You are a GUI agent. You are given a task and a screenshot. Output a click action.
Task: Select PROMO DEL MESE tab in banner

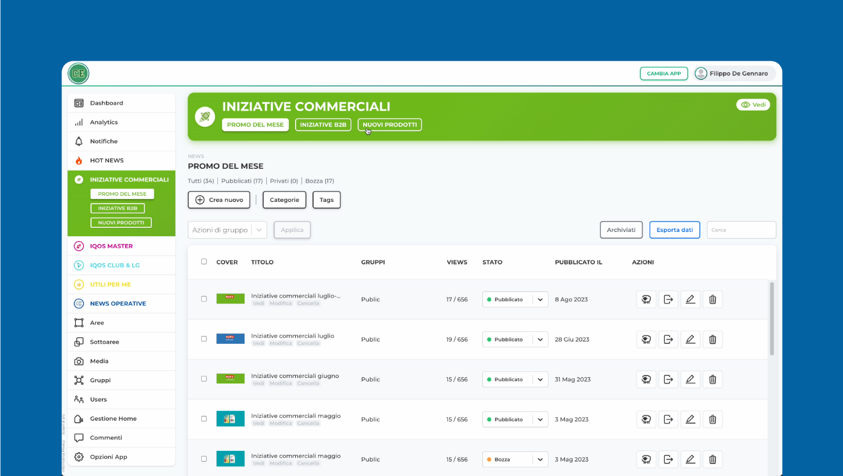click(255, 124)
